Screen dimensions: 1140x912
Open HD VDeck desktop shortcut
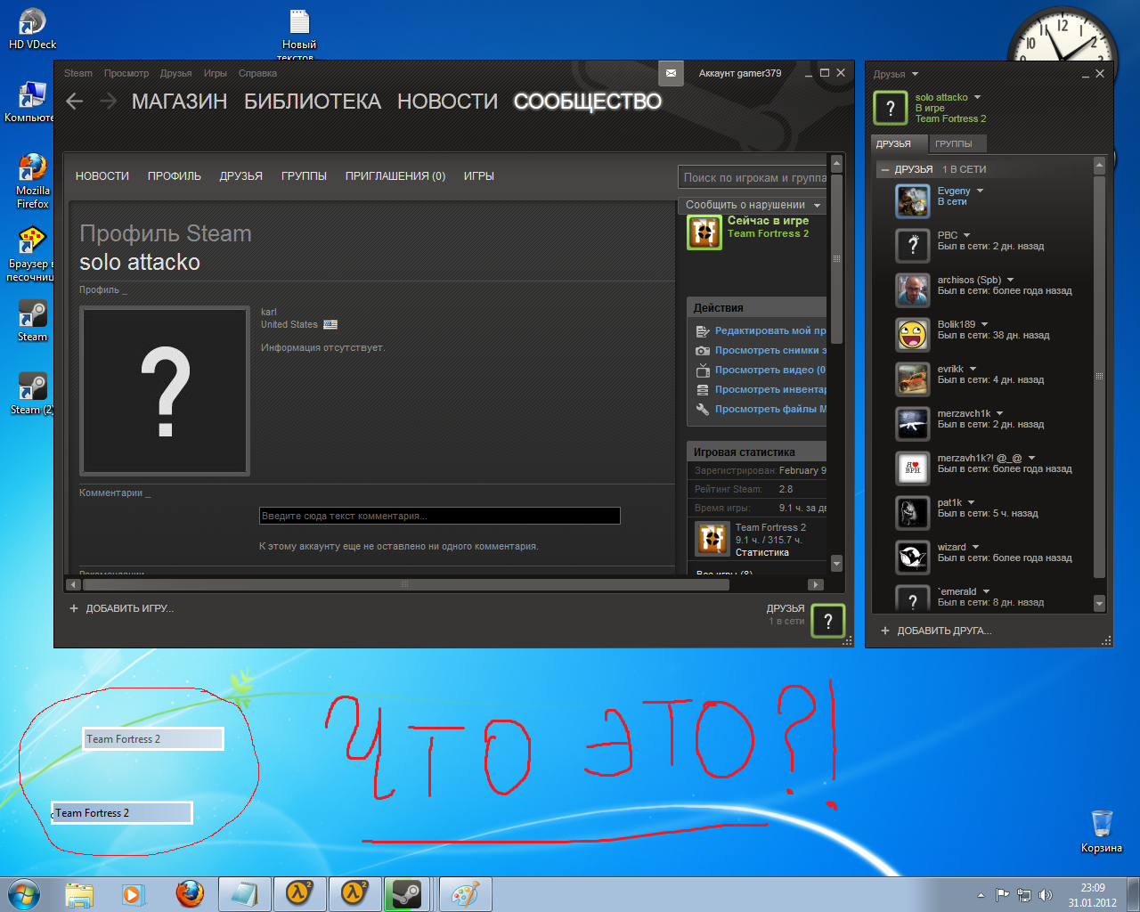(x=32, y=29)
